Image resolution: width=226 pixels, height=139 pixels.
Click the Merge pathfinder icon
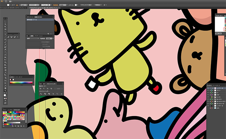point(49,94)
